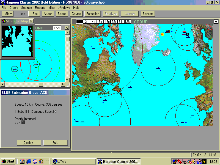Select 64x zoom level in Group window

click(121, 22)
